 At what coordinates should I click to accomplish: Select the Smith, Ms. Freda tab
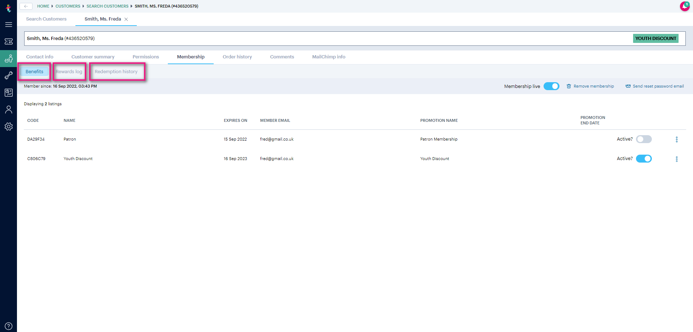coord(103,19)
